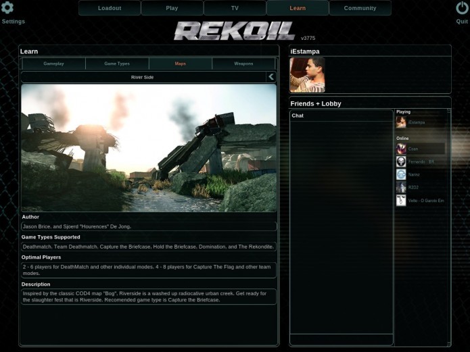The height and width of the screenshot is (352, 470).
Task: Select Fernando - BR name in friends list
Action: pos(421,161)
